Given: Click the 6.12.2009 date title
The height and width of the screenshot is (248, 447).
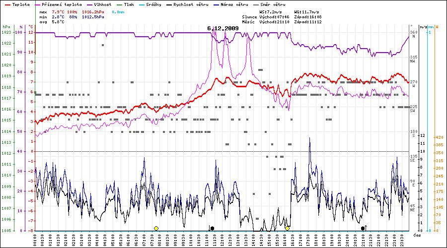Looking at the screenshot, I should (x=223, y=29).
